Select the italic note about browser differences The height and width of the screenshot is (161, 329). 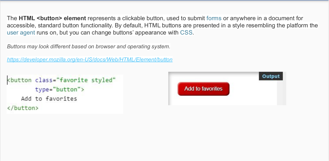[x=89, y=47]
